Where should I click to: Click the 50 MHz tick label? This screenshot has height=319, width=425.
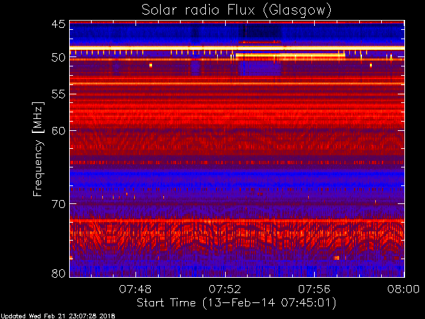[x=58, y=58]
